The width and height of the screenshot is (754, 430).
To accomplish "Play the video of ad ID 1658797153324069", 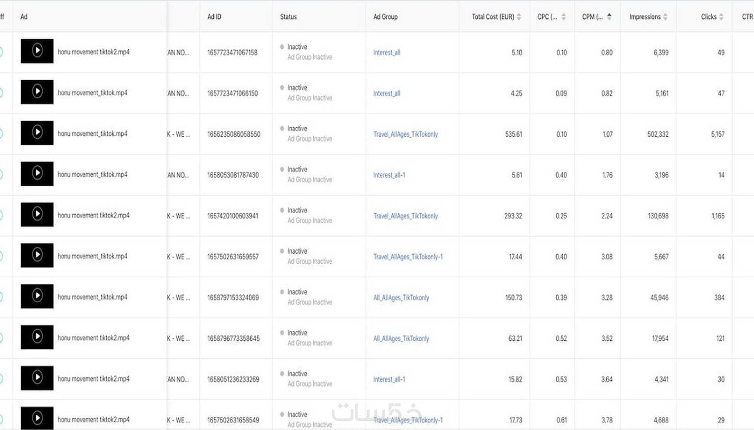I will tap(37, 296).
